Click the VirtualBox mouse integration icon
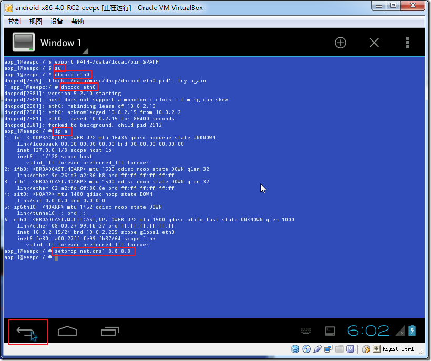Image resolution: width=431 pixels, height=361 pixels. coord(366,349)
